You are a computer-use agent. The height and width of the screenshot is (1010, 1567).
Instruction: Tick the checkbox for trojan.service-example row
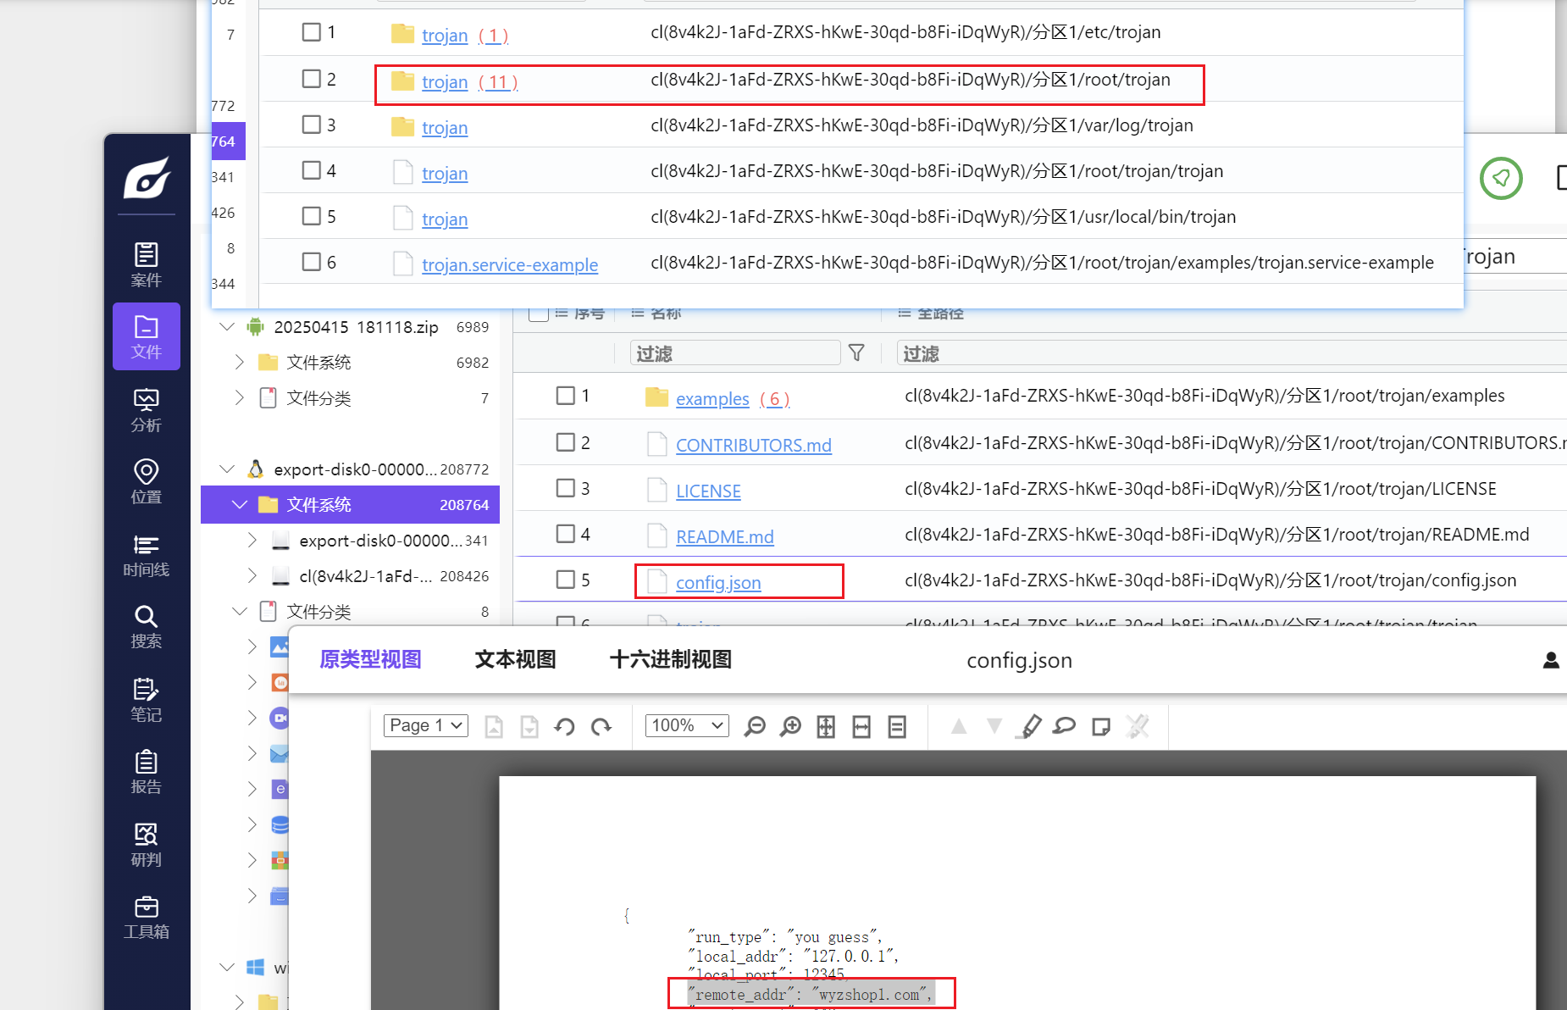coord(312,262)
